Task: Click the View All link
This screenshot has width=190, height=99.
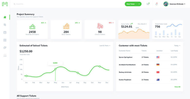Action: click(x=177, y=87)
